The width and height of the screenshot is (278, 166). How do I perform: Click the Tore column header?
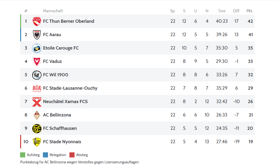(222, 11)
